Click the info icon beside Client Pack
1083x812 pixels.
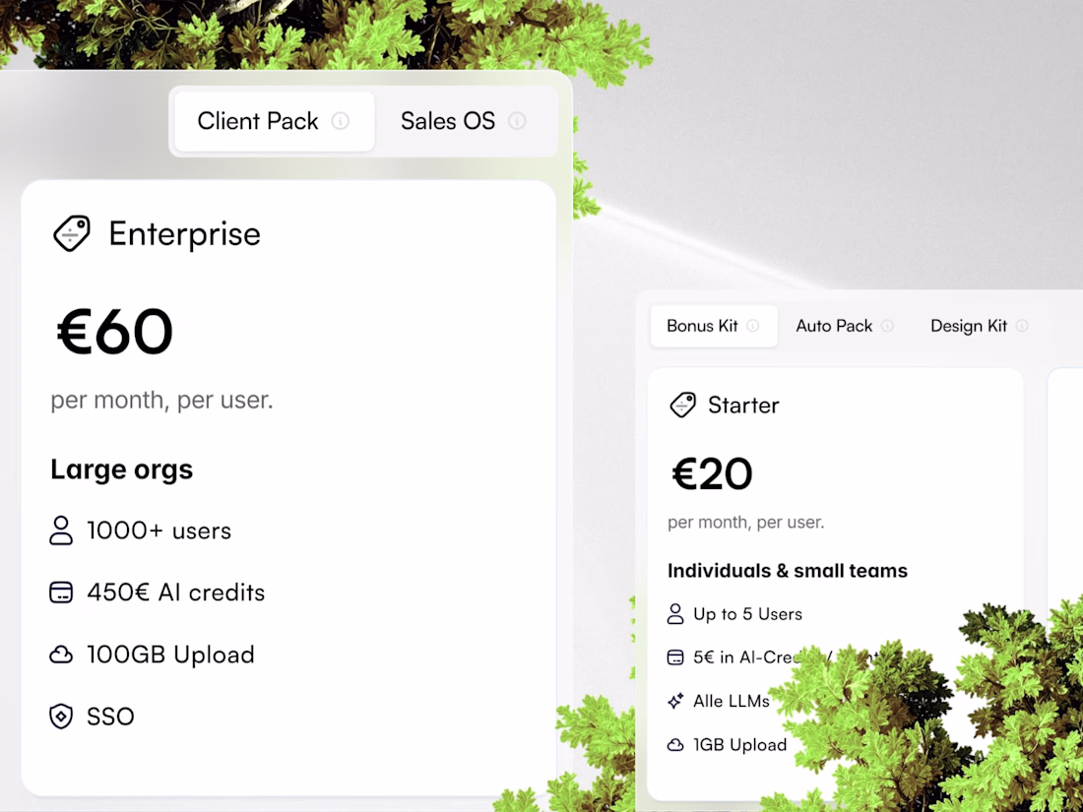pyautogui.click(x=341, y=121)
